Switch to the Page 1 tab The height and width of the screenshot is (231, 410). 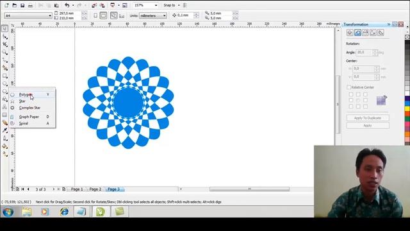click(77, 189)
